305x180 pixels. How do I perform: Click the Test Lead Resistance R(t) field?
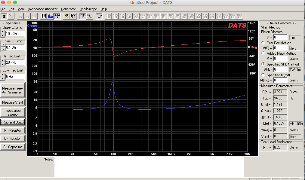coord(280,148)
